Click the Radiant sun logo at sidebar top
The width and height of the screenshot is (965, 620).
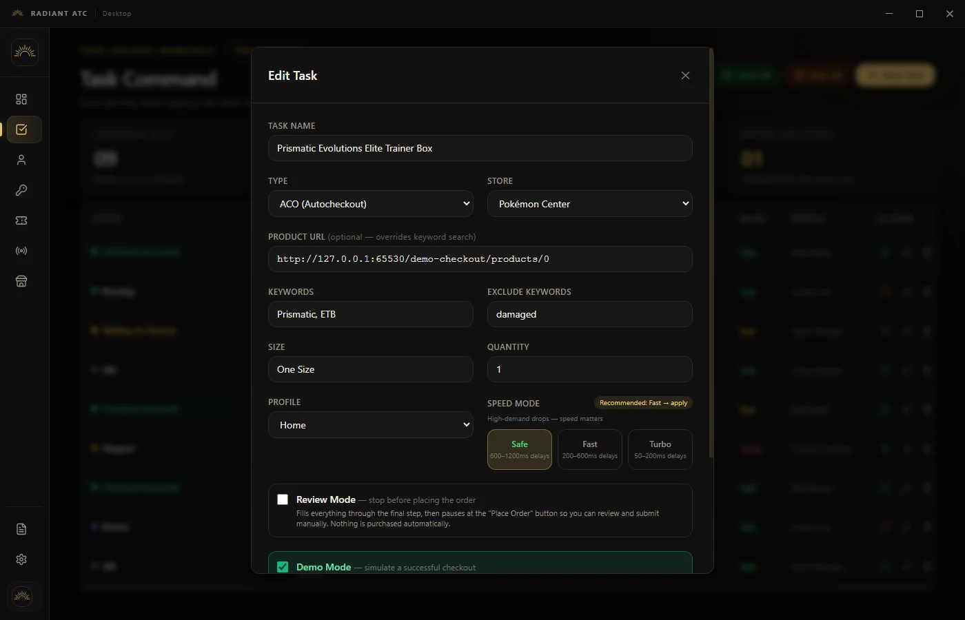pyautogui.click(x=25, y=52)
